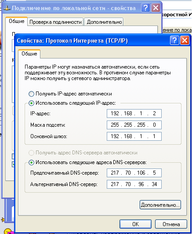This screenshot has height=234, width=192.
Task: Click the 'Предпочитаемый DNS-сервер' field
Action: 134,173
